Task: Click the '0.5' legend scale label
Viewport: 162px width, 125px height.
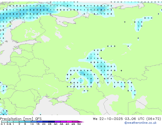Action: (9, 124)
